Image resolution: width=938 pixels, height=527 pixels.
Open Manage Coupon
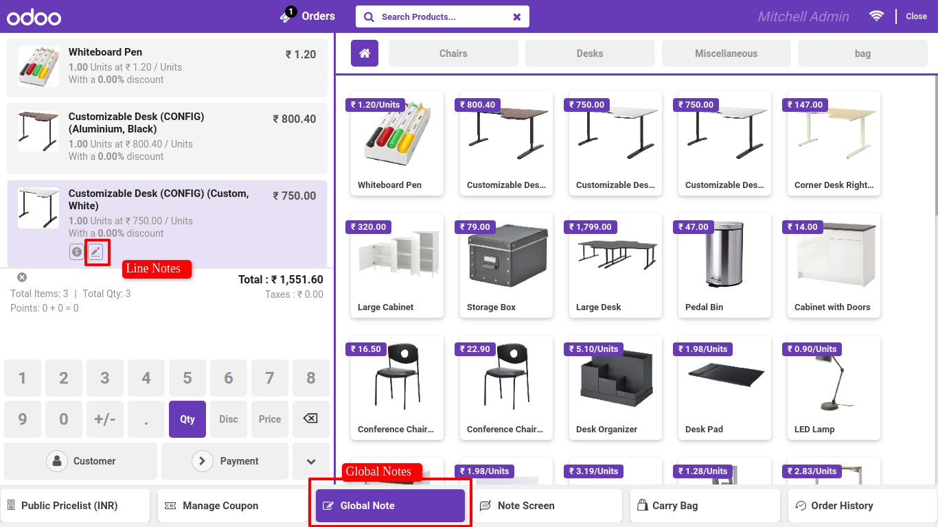(232, 506)
